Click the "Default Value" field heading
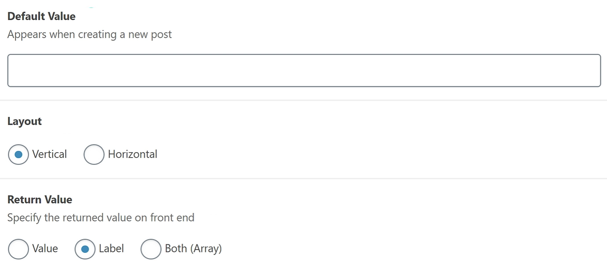 (x=42, y=16)
